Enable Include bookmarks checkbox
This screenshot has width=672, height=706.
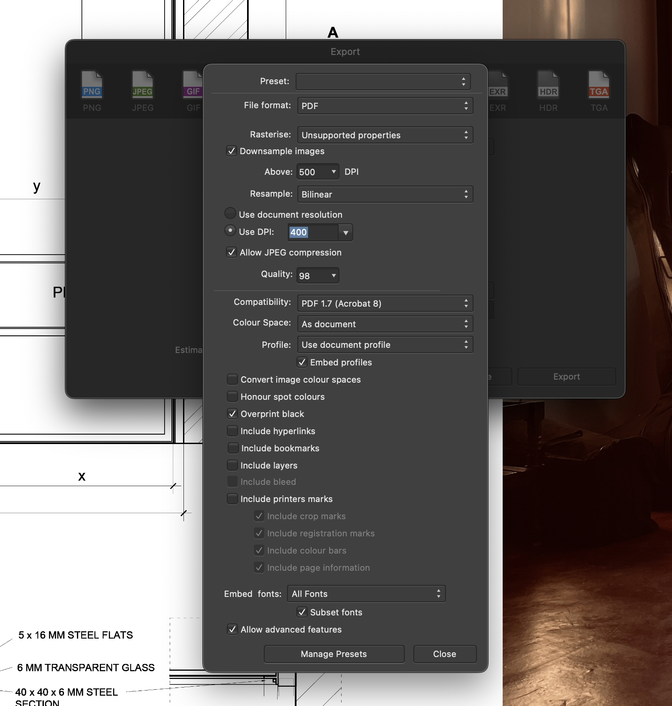coord(233,448)
